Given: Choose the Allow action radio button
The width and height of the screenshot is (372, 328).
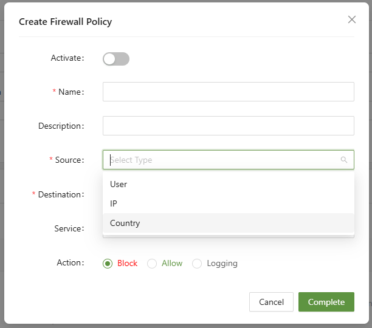Looking at the screenshot, I should [152, 264].
